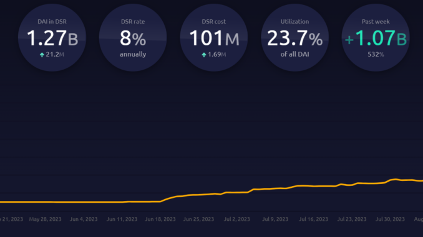Click the 'Past week' label

coord(376,22)
